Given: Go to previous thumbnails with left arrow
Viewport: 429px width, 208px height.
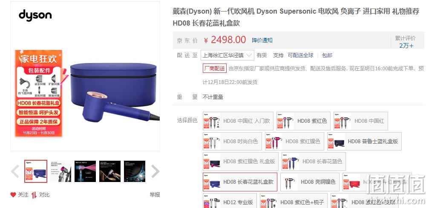Looking at the screenshot, I should (x=15, y=171).
